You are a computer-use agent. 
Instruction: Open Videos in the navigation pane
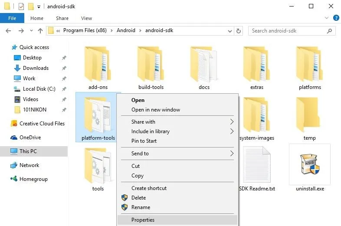(x=26, y=99)
